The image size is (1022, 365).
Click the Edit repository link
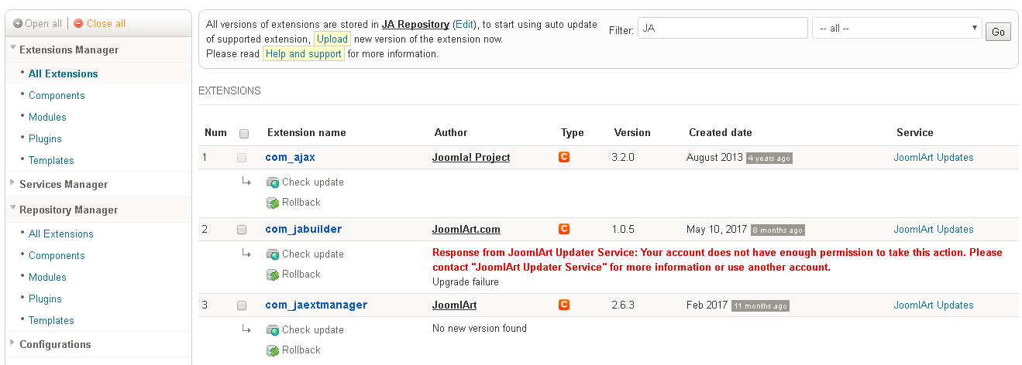click(464, 25)
